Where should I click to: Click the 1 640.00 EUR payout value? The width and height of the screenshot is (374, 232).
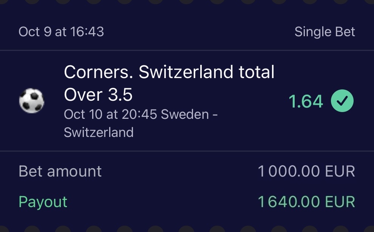[306, 202]
